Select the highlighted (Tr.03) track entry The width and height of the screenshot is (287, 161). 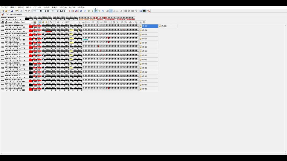pyautogui.click(x=150, y=26)
